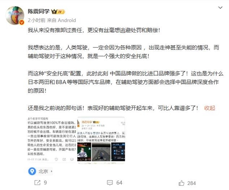Like the post with thumbs-up icon

tap(181, 183)
